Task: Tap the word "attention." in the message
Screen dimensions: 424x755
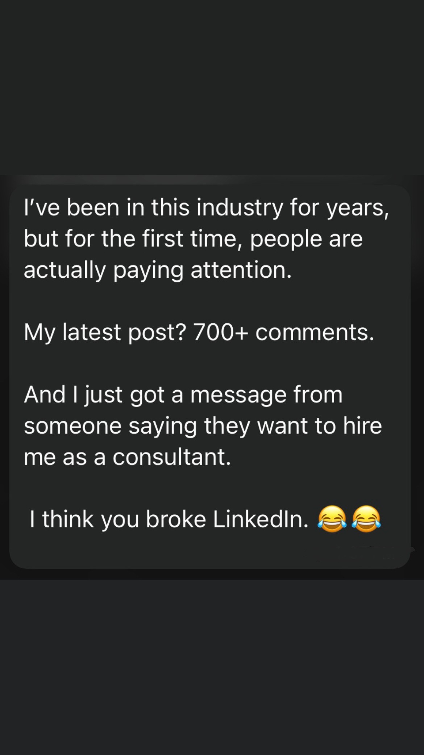Action: (241, 271)
